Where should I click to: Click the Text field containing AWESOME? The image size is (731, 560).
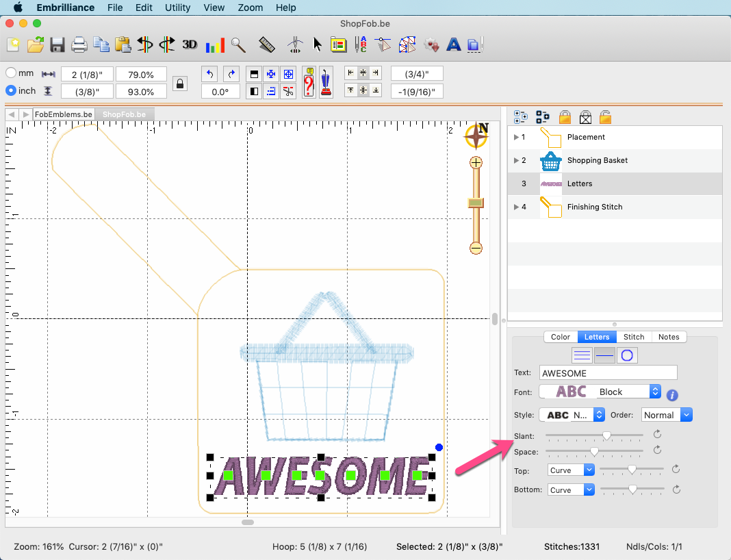point(608,373)
